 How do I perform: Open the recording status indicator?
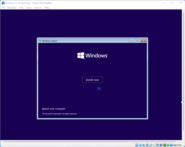(161, 145)
